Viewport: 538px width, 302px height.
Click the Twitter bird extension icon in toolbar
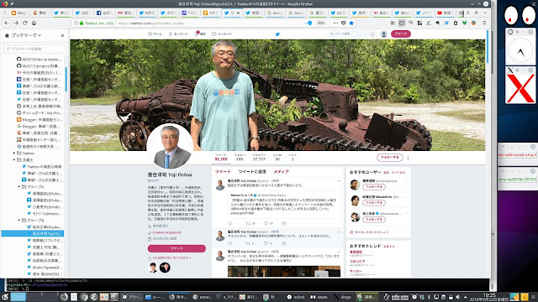446,23
